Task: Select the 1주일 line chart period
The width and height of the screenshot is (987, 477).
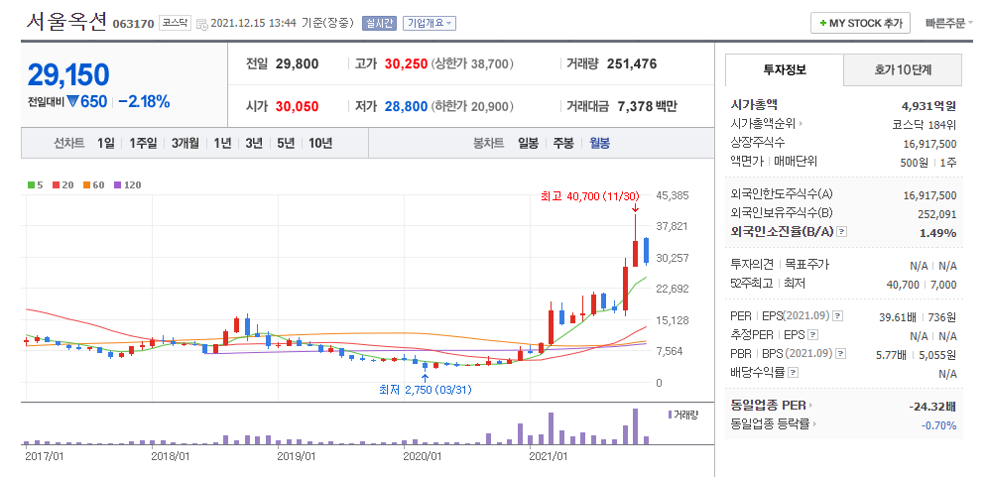Action: tap(143, 143)
